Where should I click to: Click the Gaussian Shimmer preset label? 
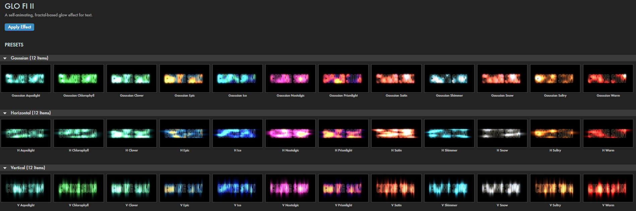click(x=449, y=96)
